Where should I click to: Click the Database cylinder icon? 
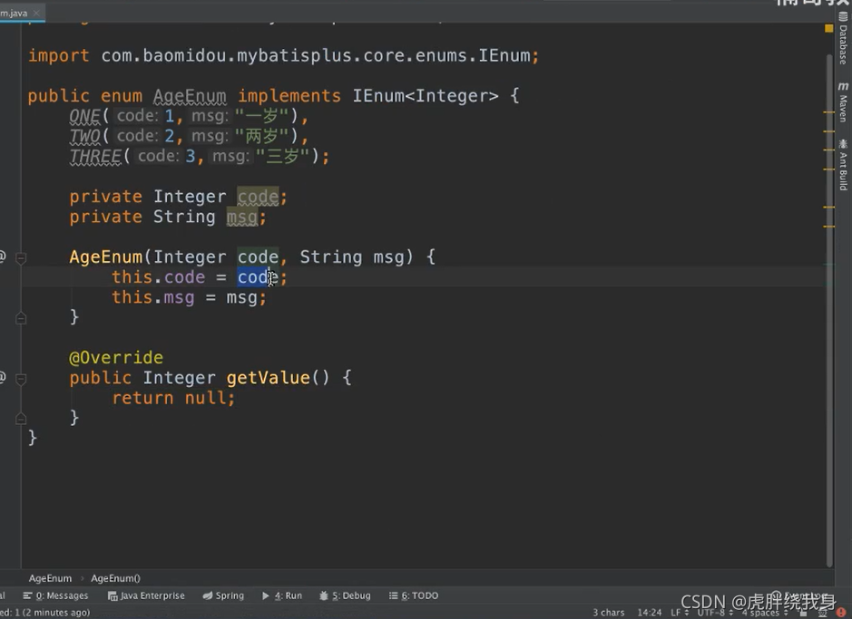click(x=843, y=17)
